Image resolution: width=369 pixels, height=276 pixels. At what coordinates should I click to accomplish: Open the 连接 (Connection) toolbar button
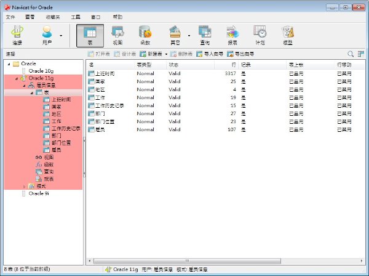click(x=17, y=35)
